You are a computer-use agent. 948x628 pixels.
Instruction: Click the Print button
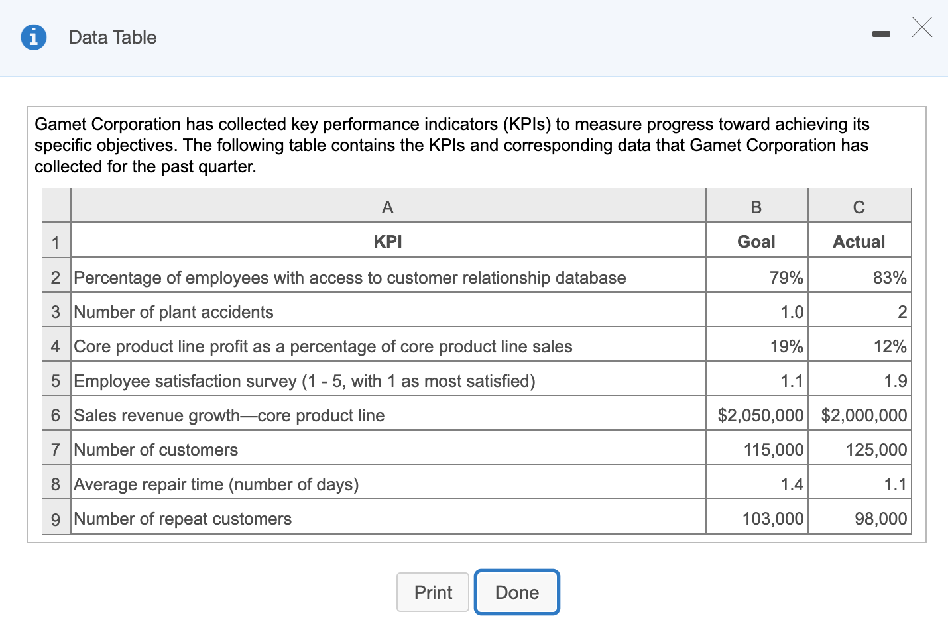click(432, 592)
